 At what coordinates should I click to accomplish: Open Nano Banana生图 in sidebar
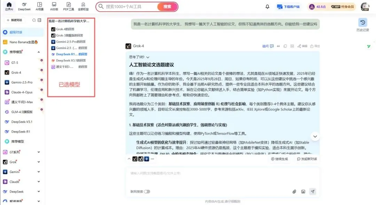23,42
